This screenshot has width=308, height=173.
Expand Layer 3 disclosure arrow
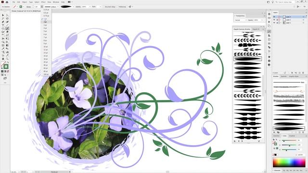point(281,17)
